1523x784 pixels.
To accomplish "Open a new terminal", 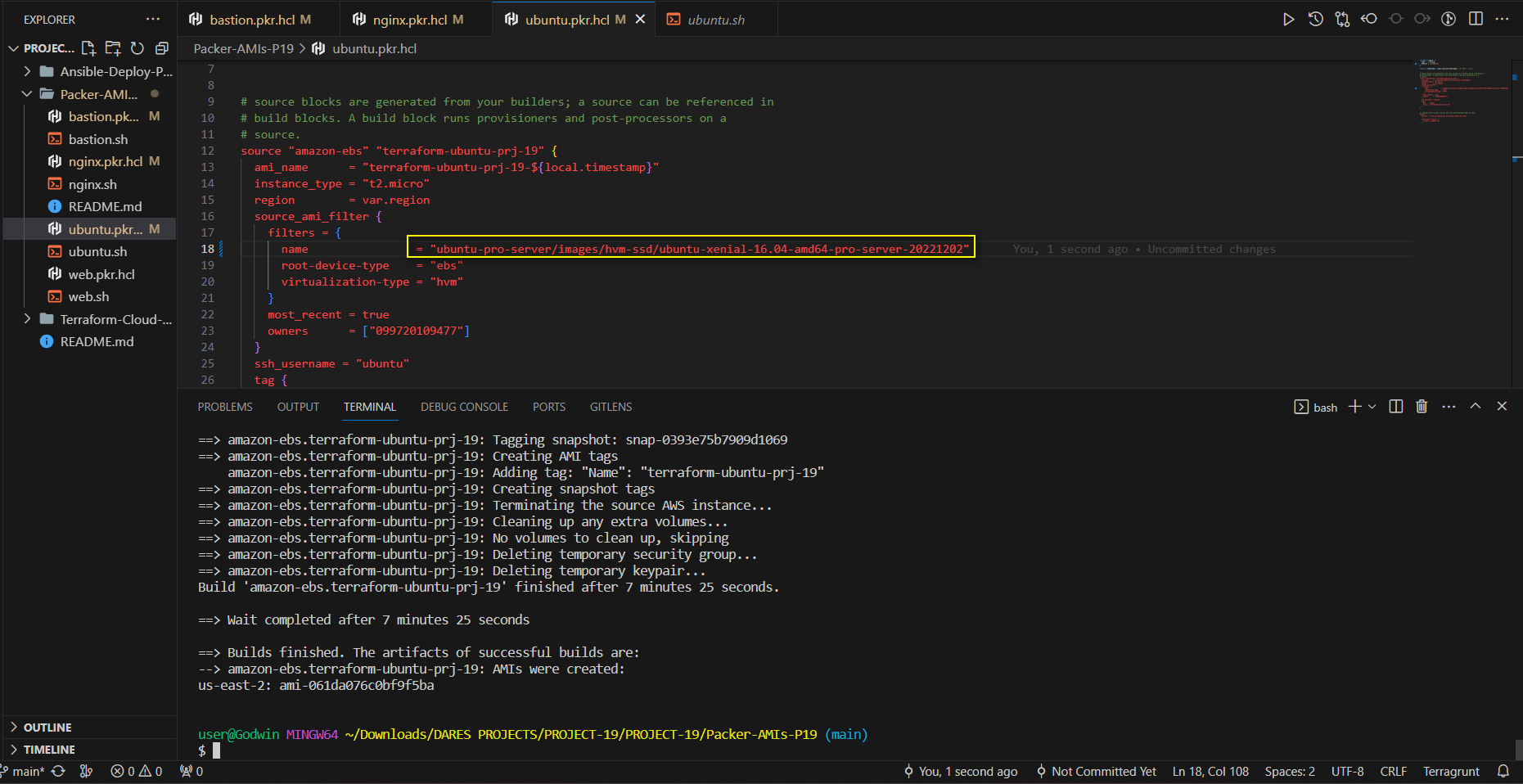I will click(x=1354, y=406).
